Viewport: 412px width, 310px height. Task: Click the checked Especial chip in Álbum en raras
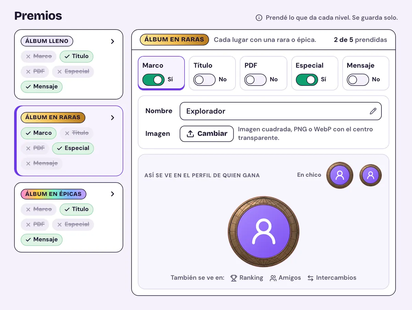(x=73, y=148)
